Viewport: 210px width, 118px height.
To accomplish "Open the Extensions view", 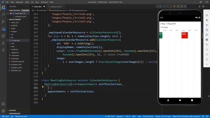I will coord(3,36).
